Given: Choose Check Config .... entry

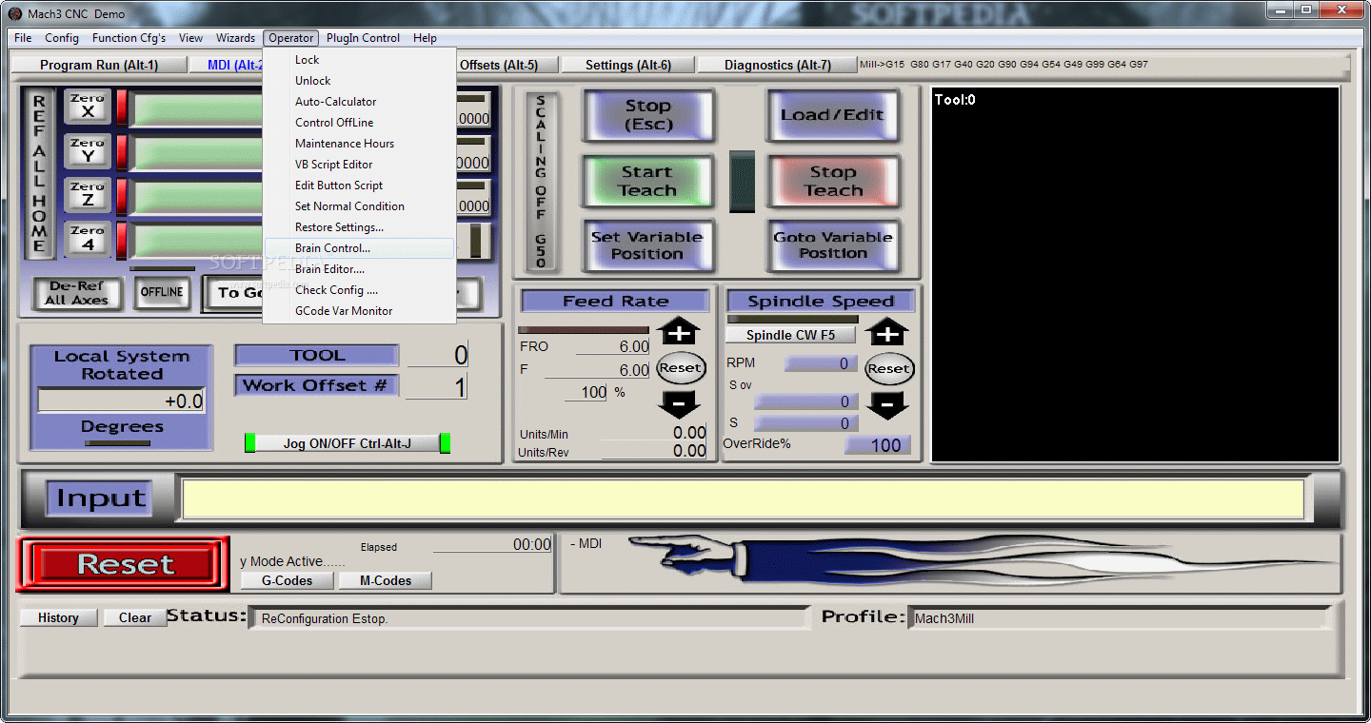Looking at the screenshot, I should click(x=360, y=290).
